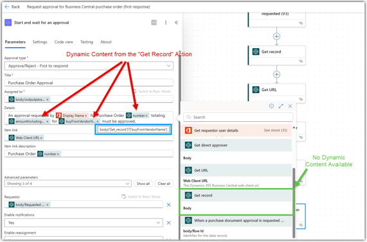Click the Title field Purchase Order Approval

coord(89,83)
